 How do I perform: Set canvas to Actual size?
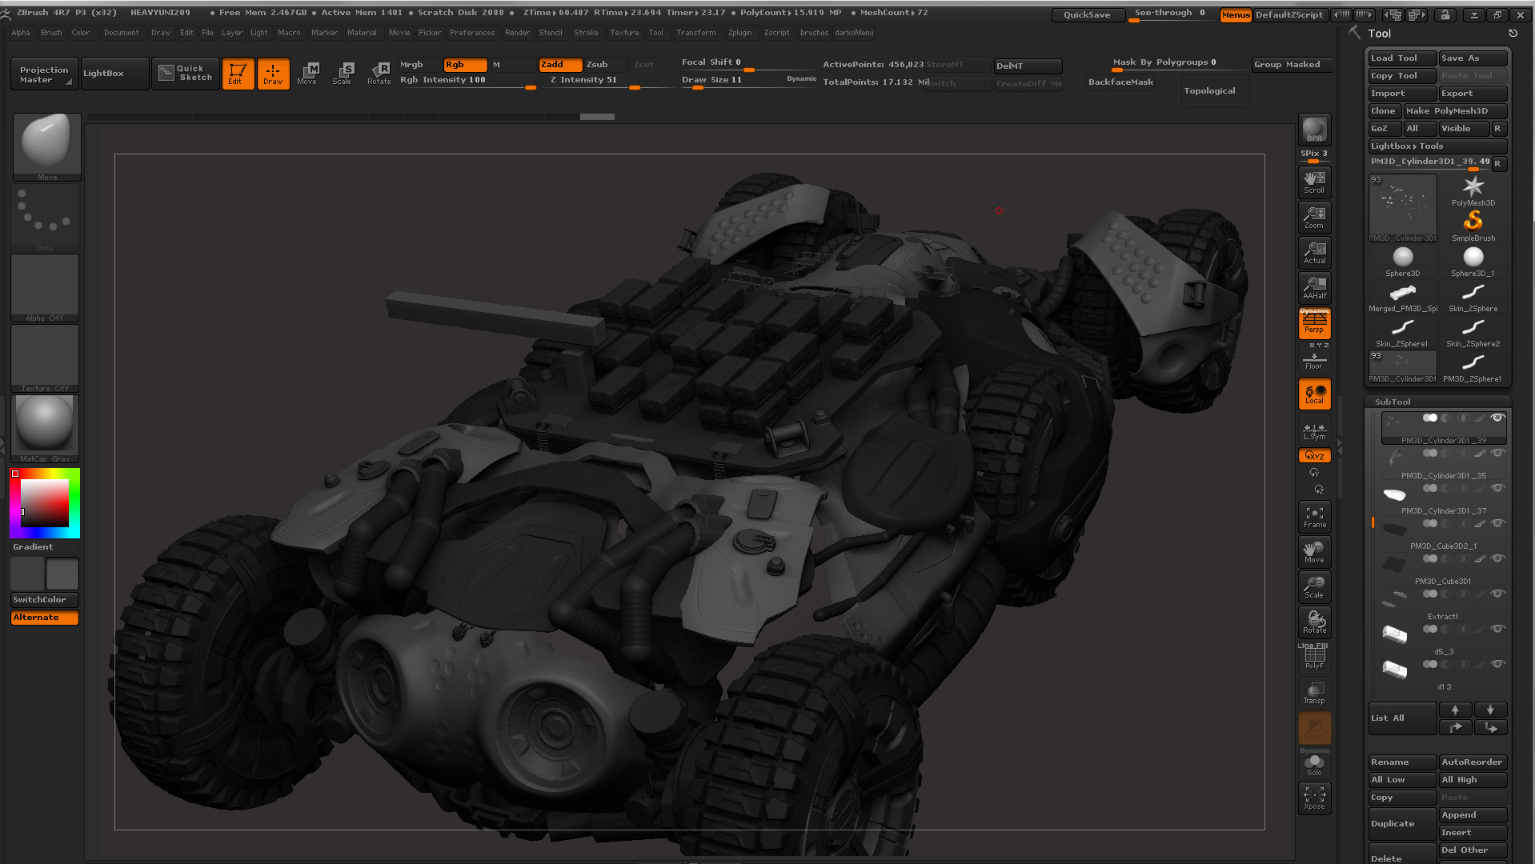pyautogui.click(x=1314, y=253)
